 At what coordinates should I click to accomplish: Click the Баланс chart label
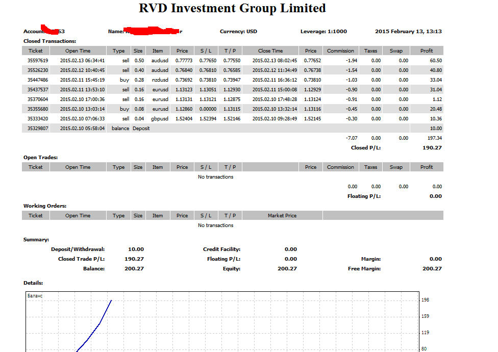(x=35, y=296)
